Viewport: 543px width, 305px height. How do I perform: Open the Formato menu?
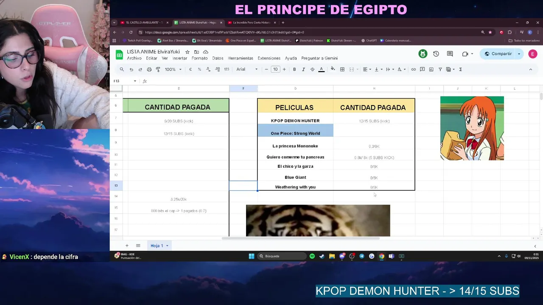pos(199,58)
